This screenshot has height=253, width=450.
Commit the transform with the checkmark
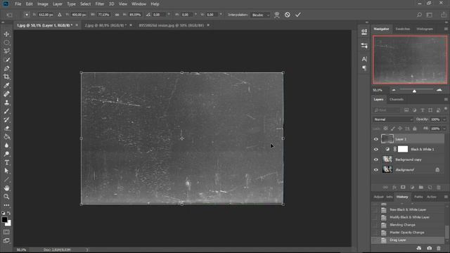coord(298,15)
